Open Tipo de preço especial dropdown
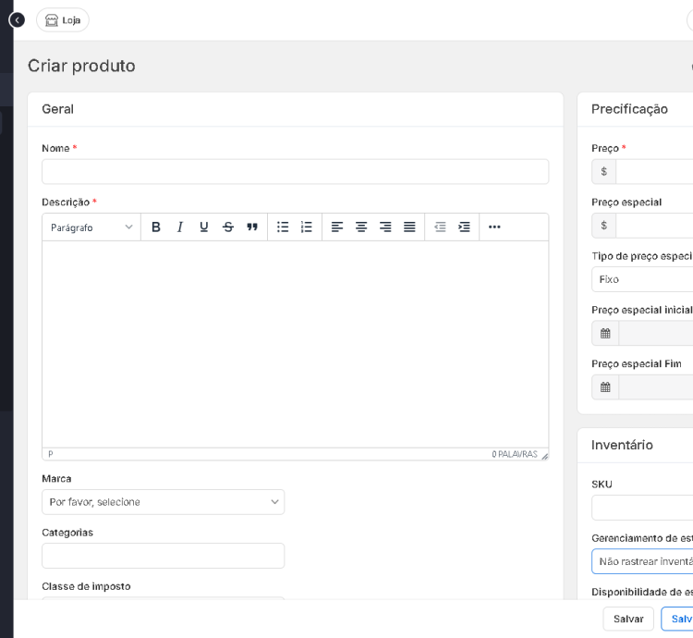The image size is (693, 638). [x=643, y=279]
